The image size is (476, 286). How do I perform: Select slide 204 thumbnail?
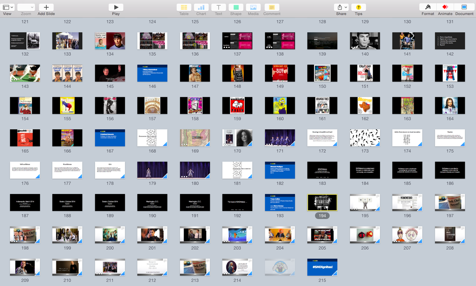[x=280, y=235]
